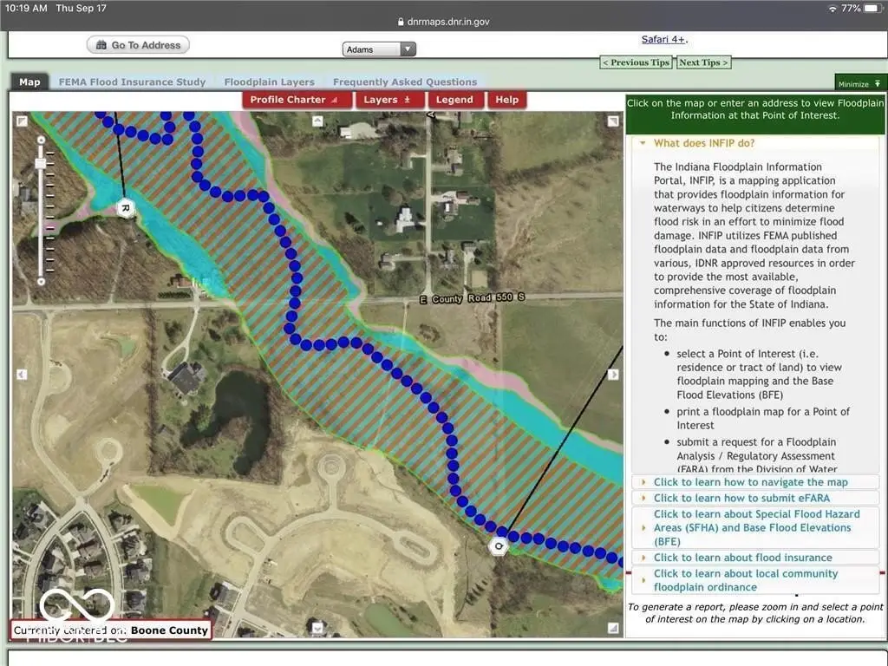The height and width of the screenshot is (666, 888).
Task: Pan the map left with the west arrow
Action: click(x=22, y=375)
